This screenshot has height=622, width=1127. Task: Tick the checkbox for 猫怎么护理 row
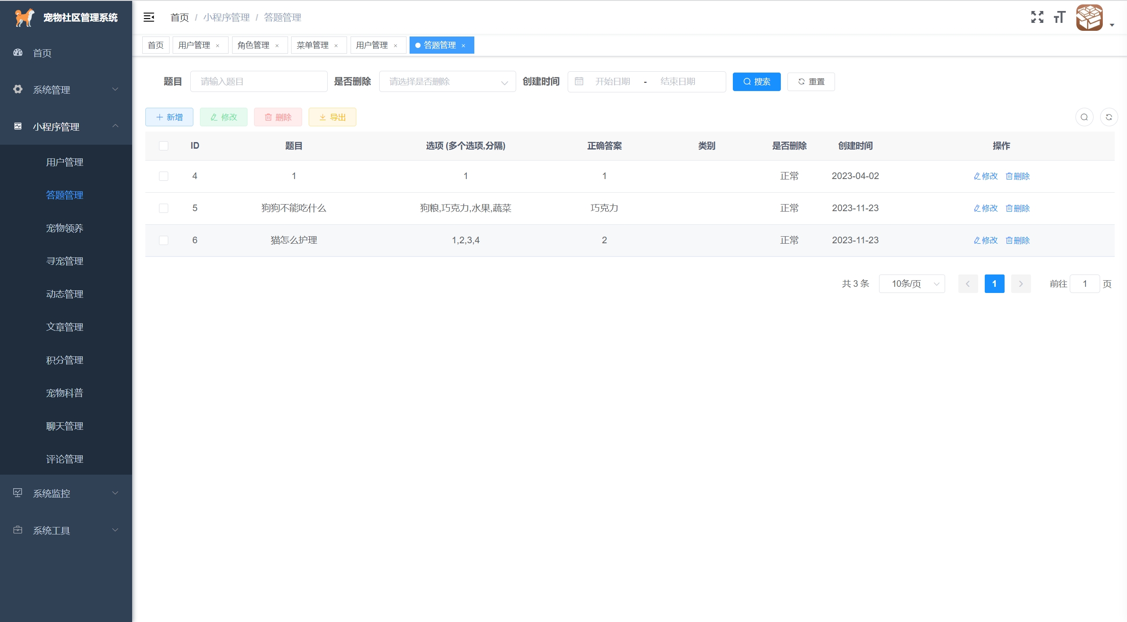[163, 240]
